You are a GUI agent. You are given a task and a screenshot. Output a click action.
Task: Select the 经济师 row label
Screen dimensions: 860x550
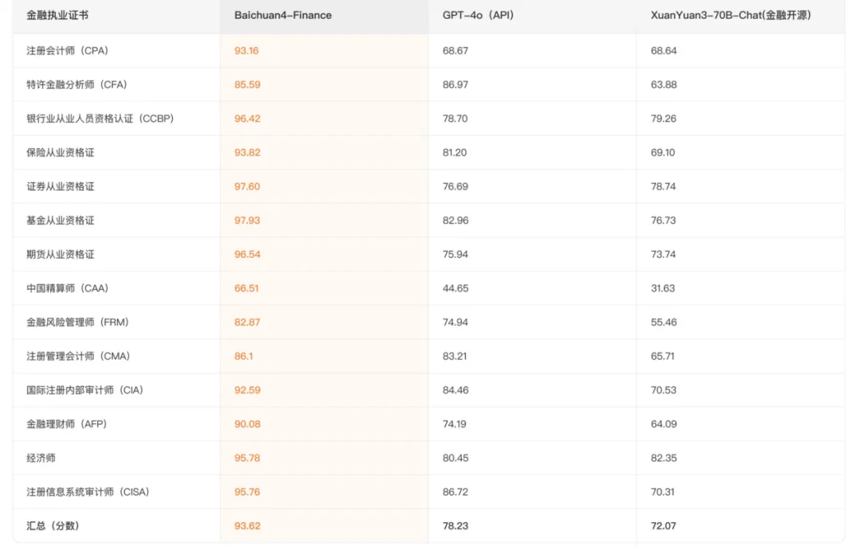(41, 458)
